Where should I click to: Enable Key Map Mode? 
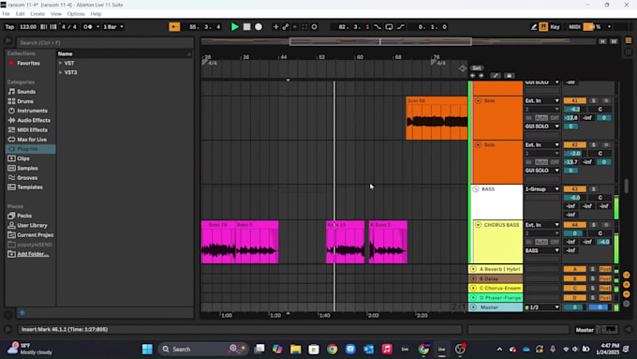pyautogui.click(x=555, y=27)
